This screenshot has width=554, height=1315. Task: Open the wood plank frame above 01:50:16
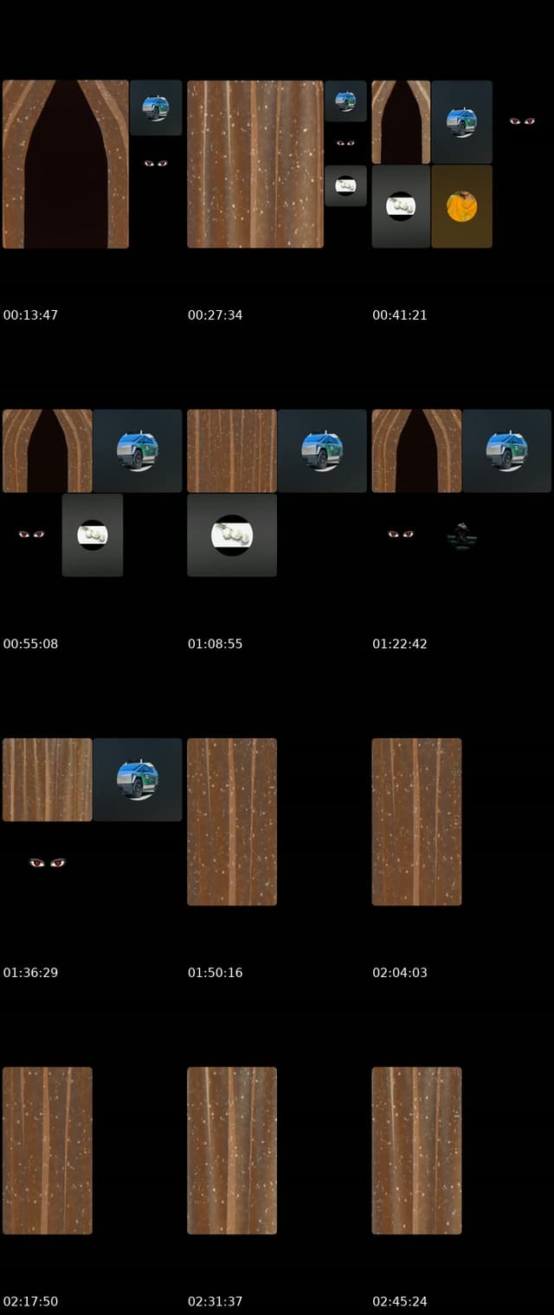click(232, 822)
